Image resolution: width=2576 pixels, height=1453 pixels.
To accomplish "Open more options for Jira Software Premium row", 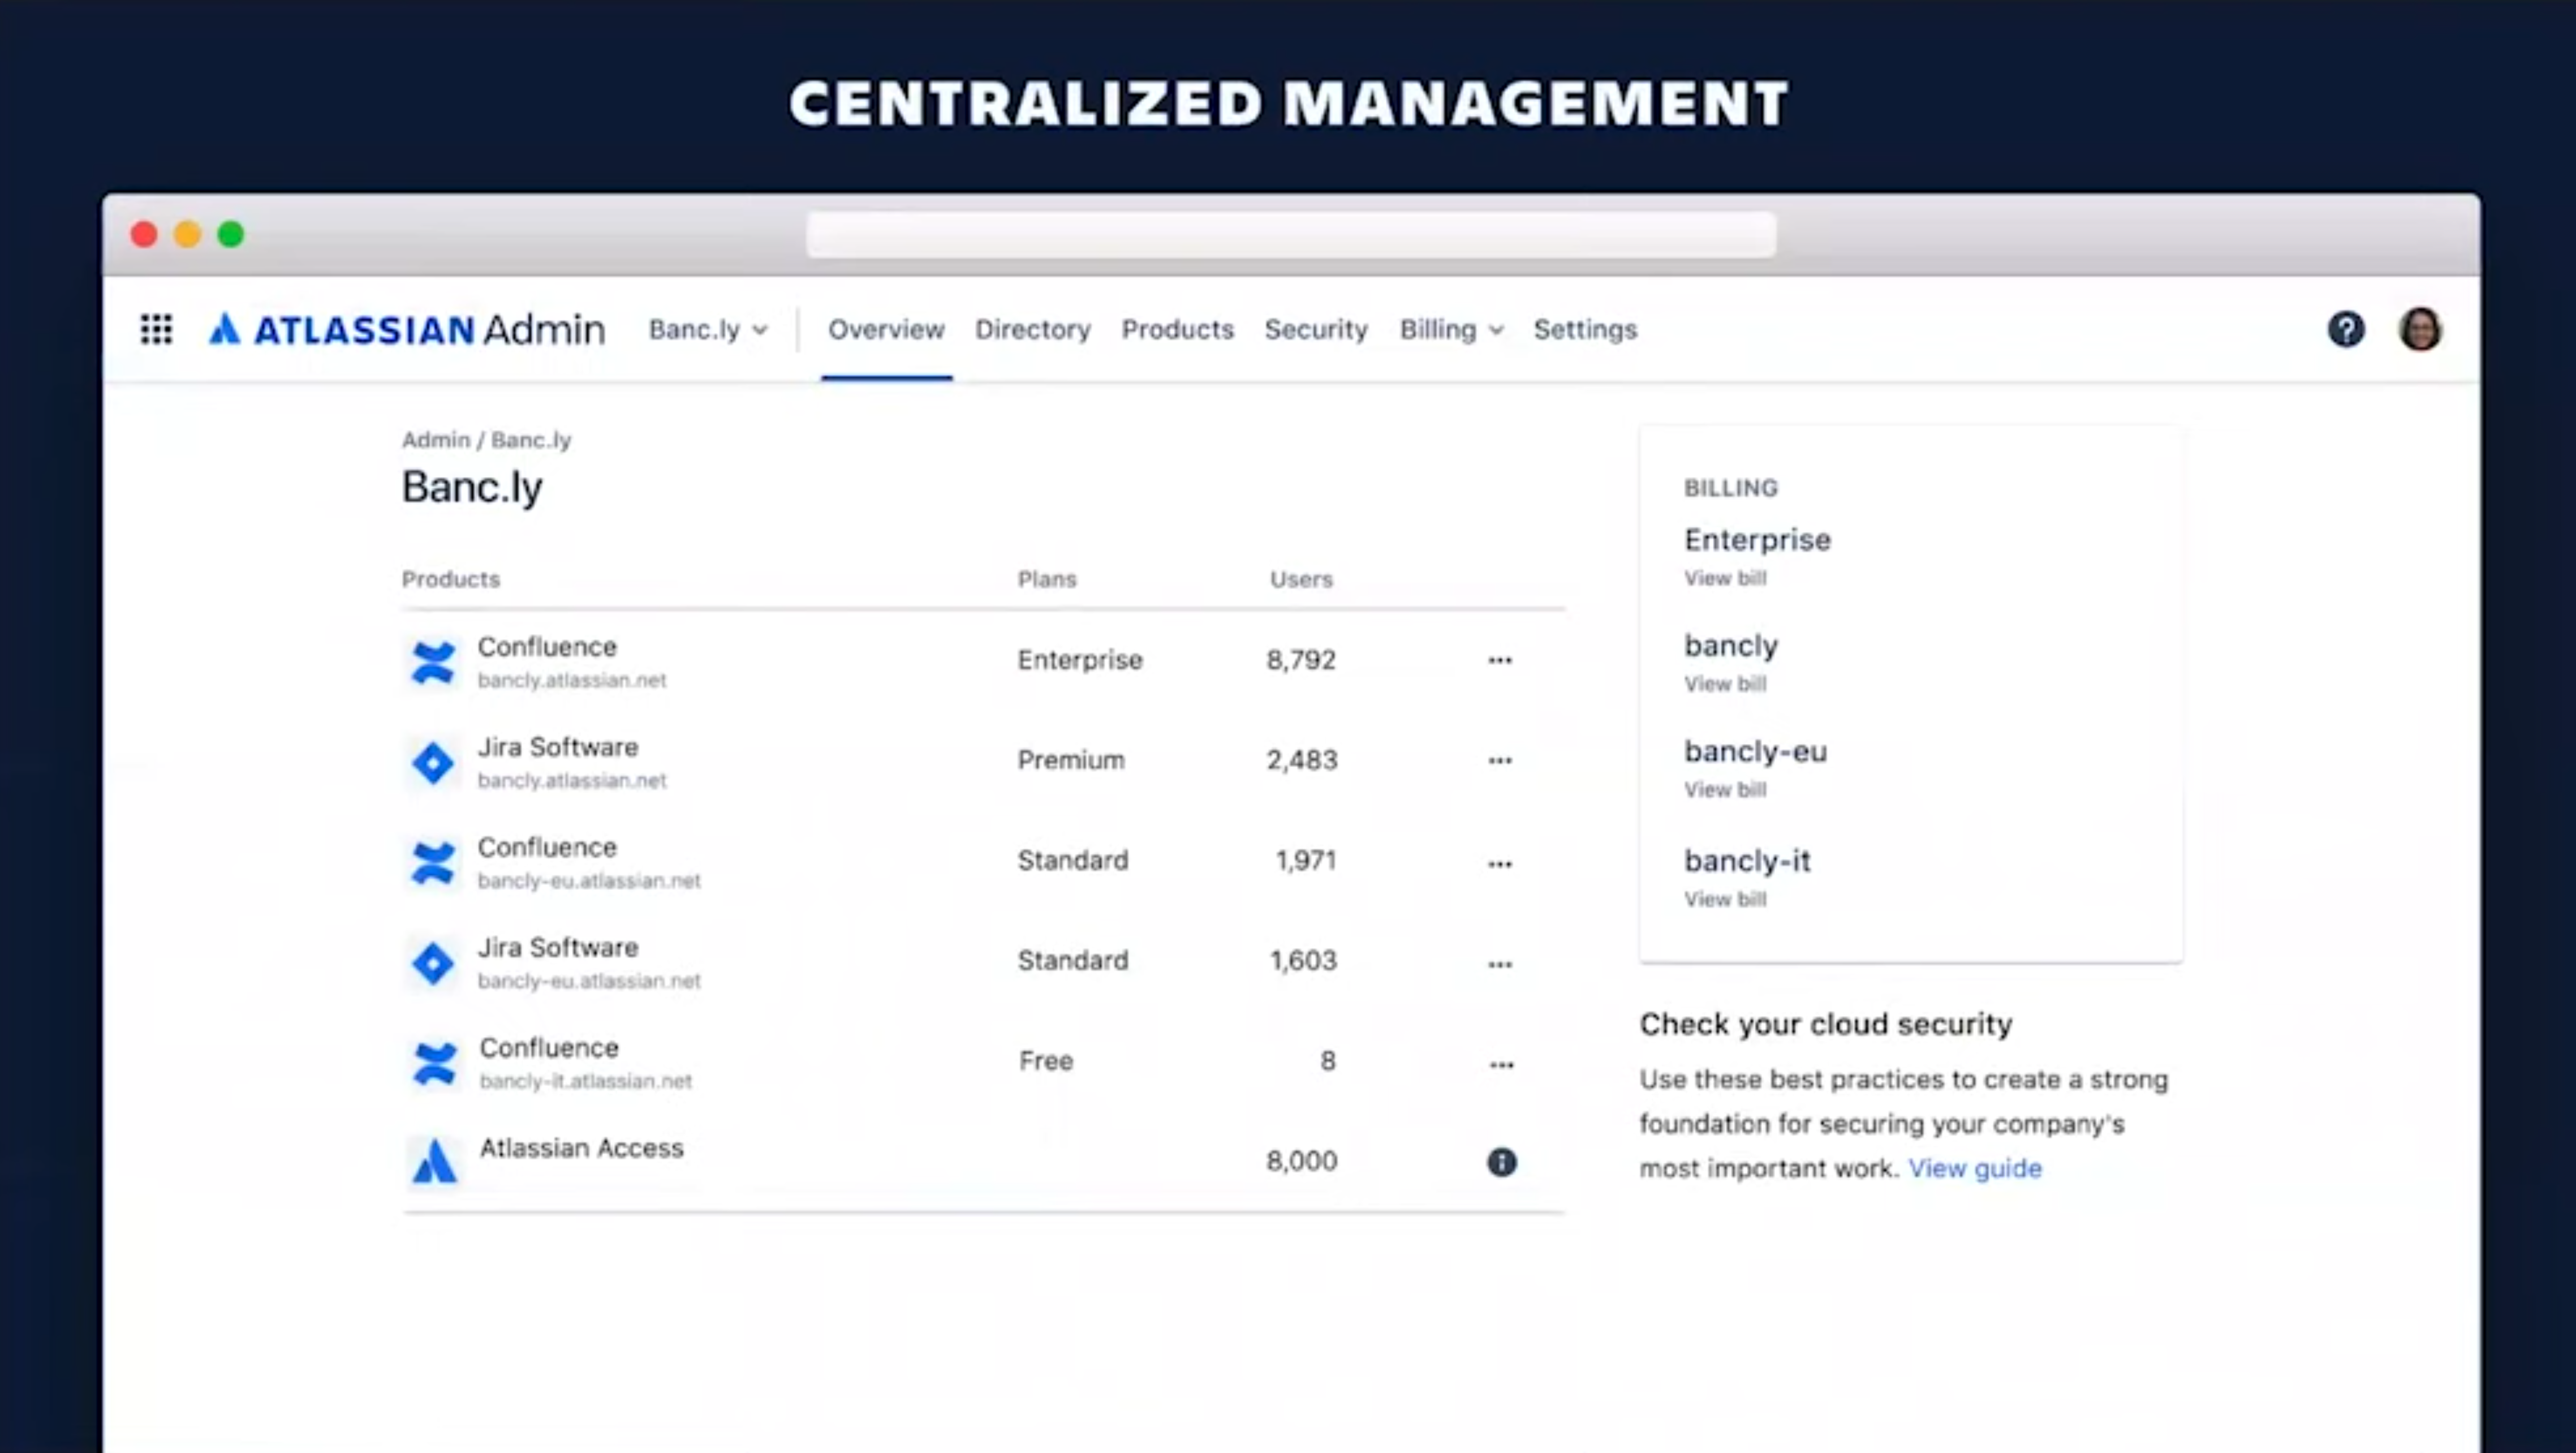I will [1499, 761].
